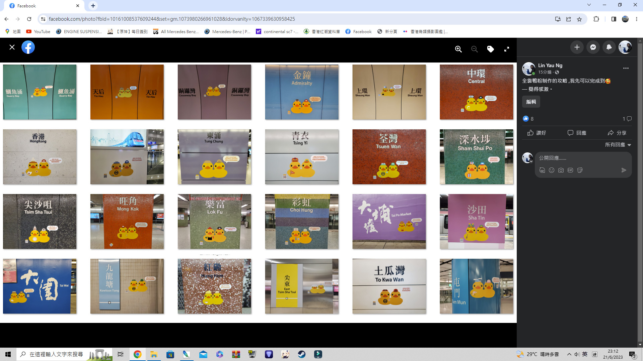The height and width of the screenshot is (361, 643).
Task: Reload the page
Action: point(29,19)
